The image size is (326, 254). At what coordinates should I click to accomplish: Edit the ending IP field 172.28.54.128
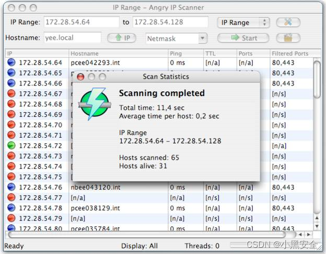(170, 22)
